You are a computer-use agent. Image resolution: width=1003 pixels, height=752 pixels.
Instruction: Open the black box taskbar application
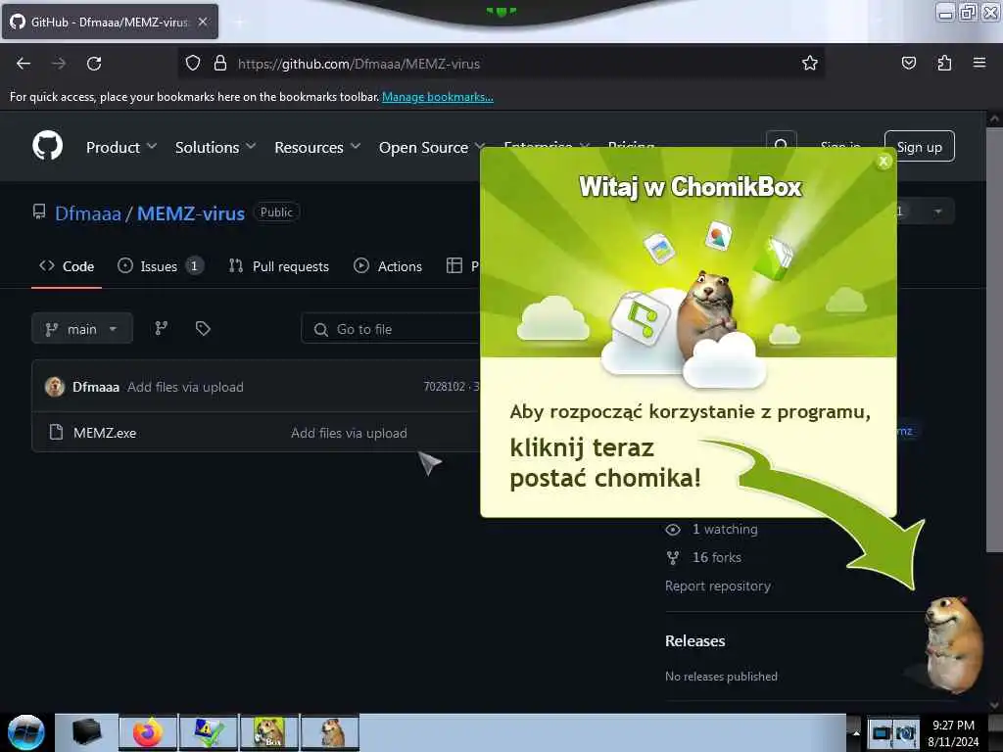(x=86, y=732)
